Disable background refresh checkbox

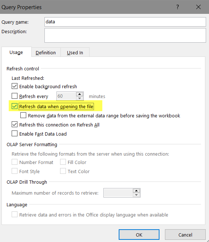15,86
